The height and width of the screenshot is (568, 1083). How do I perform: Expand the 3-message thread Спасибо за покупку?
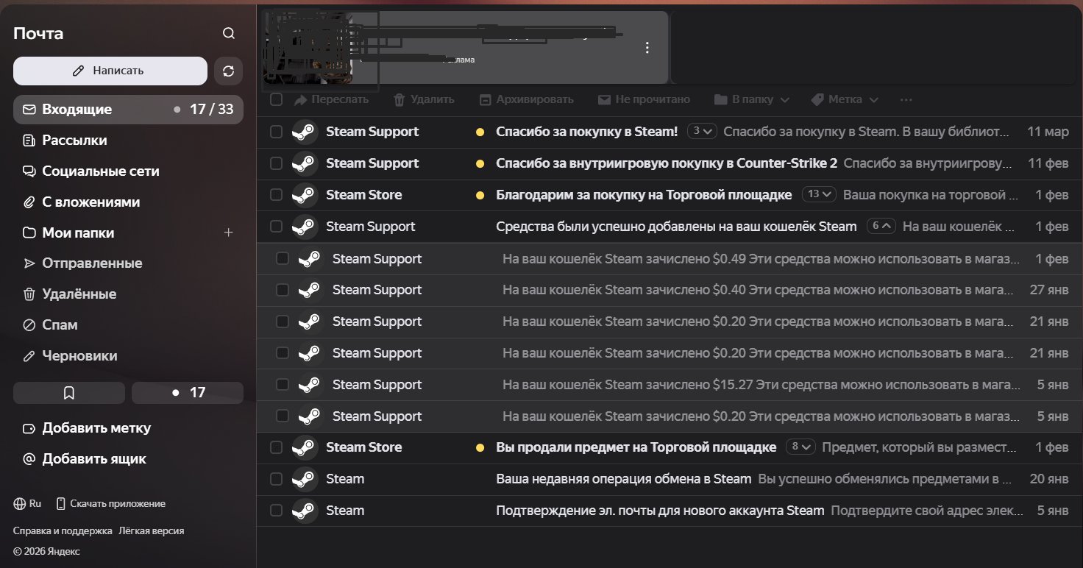tap(702, 132)
